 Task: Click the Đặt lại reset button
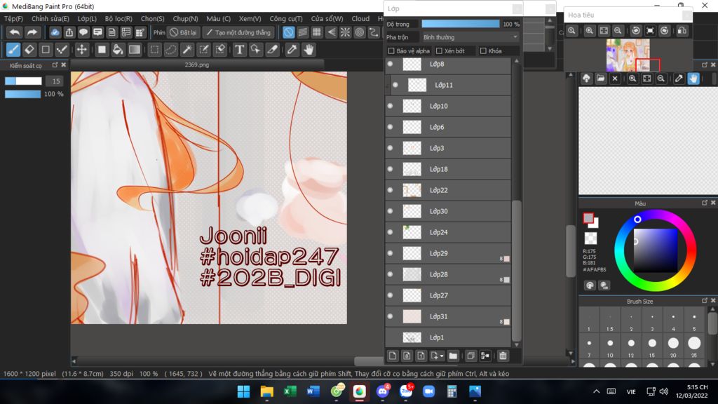tap(184, 32)
